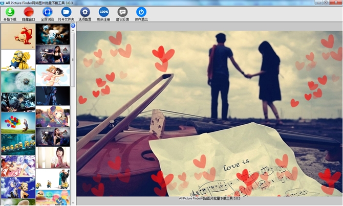The image size is (343, 206).
Task: Select the anime girl with brown hair thumbnail
Action: tap(53, 75)
